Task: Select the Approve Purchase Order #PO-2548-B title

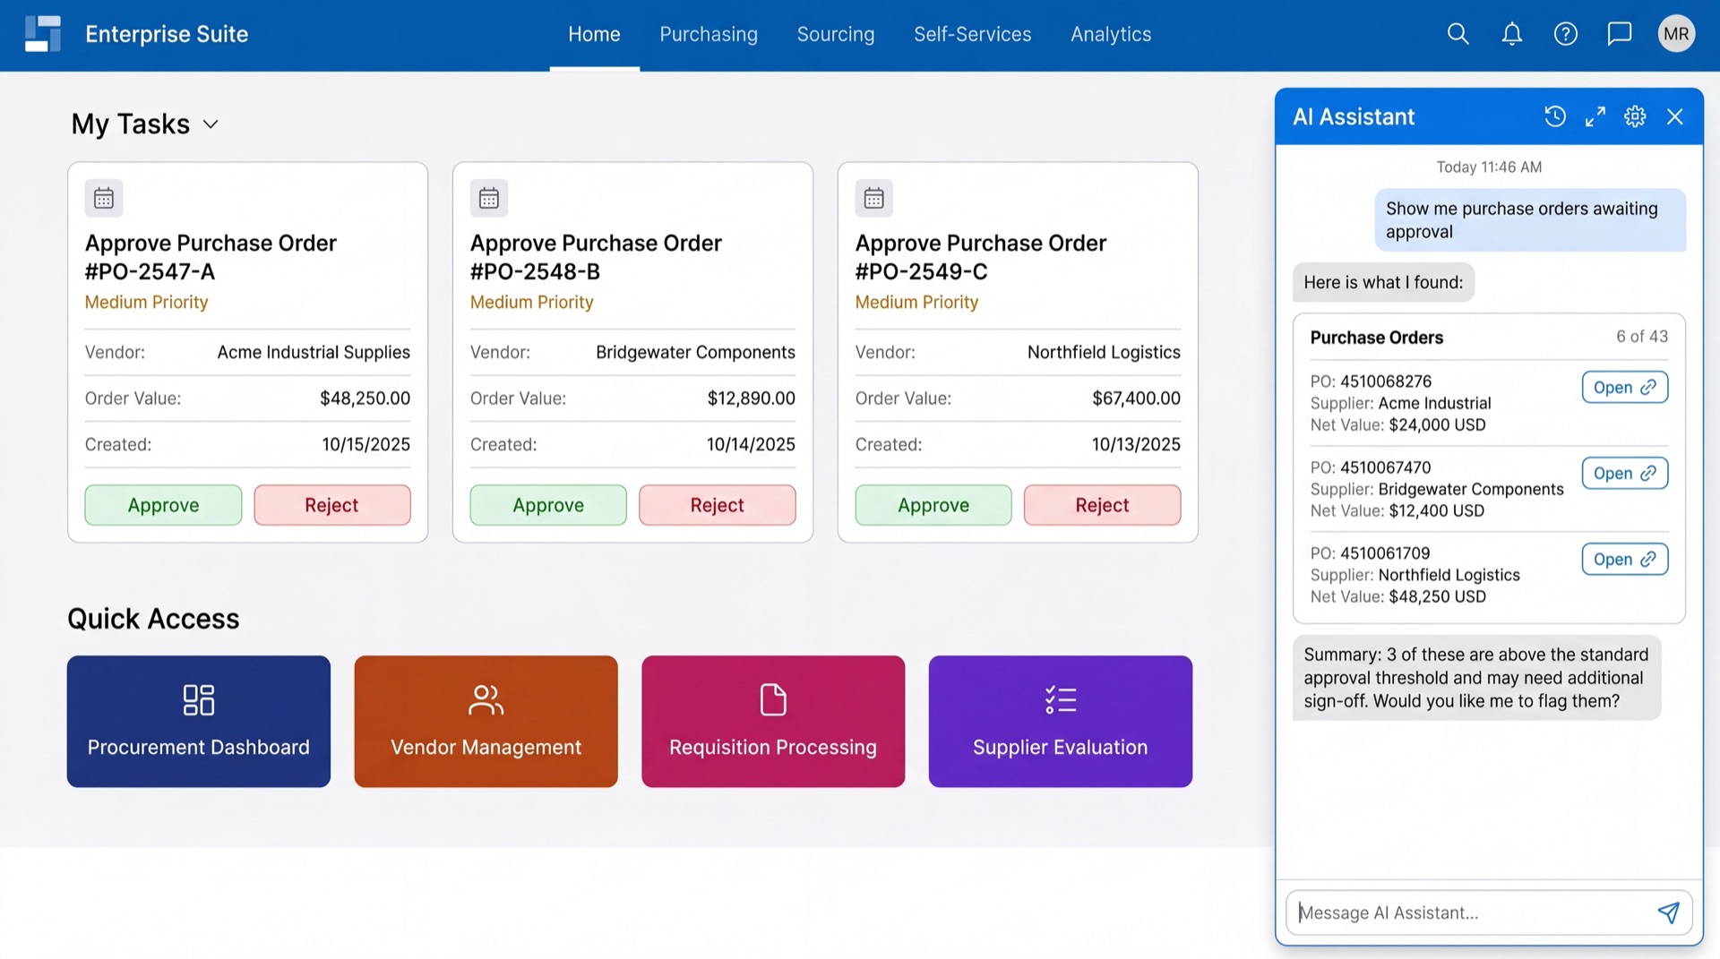Action: 596,257
